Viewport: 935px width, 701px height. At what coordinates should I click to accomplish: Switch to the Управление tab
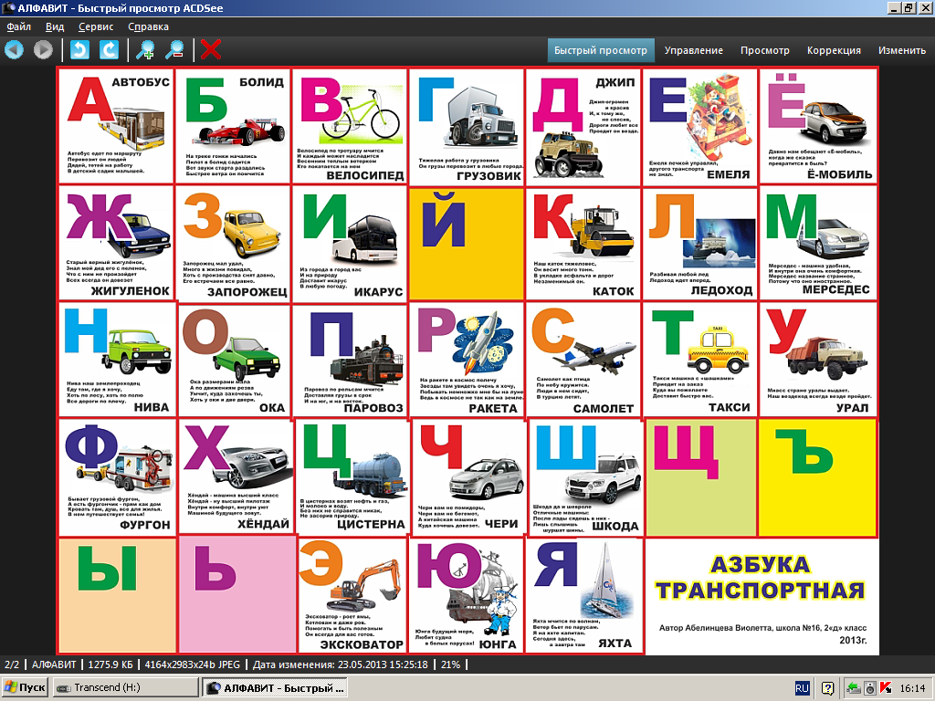point(693,50)
